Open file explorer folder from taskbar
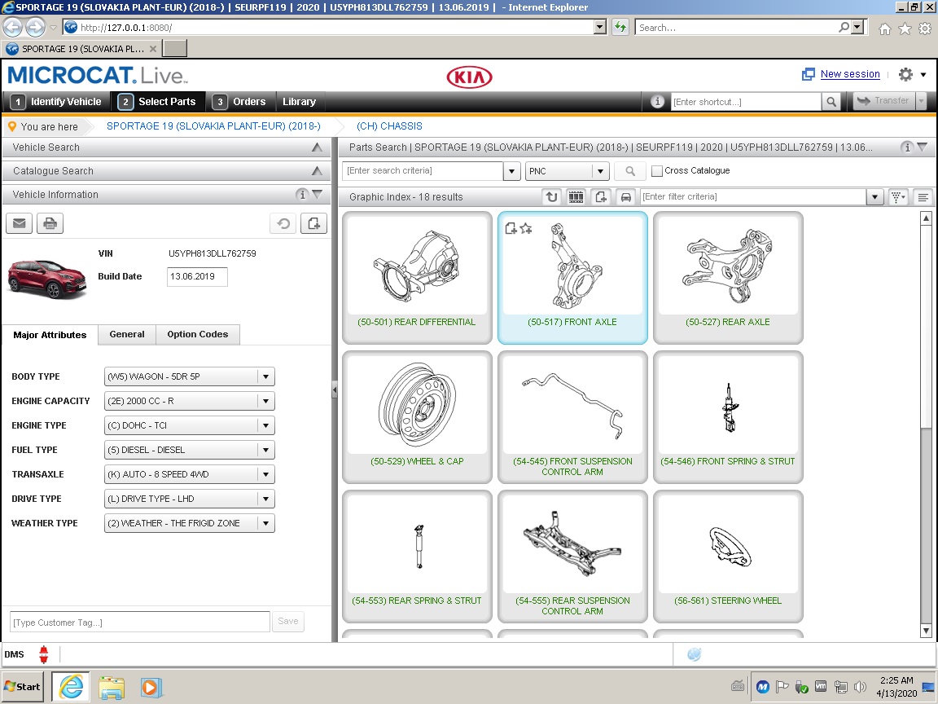This screenshot has height=704, width=938. coord(112,687)
